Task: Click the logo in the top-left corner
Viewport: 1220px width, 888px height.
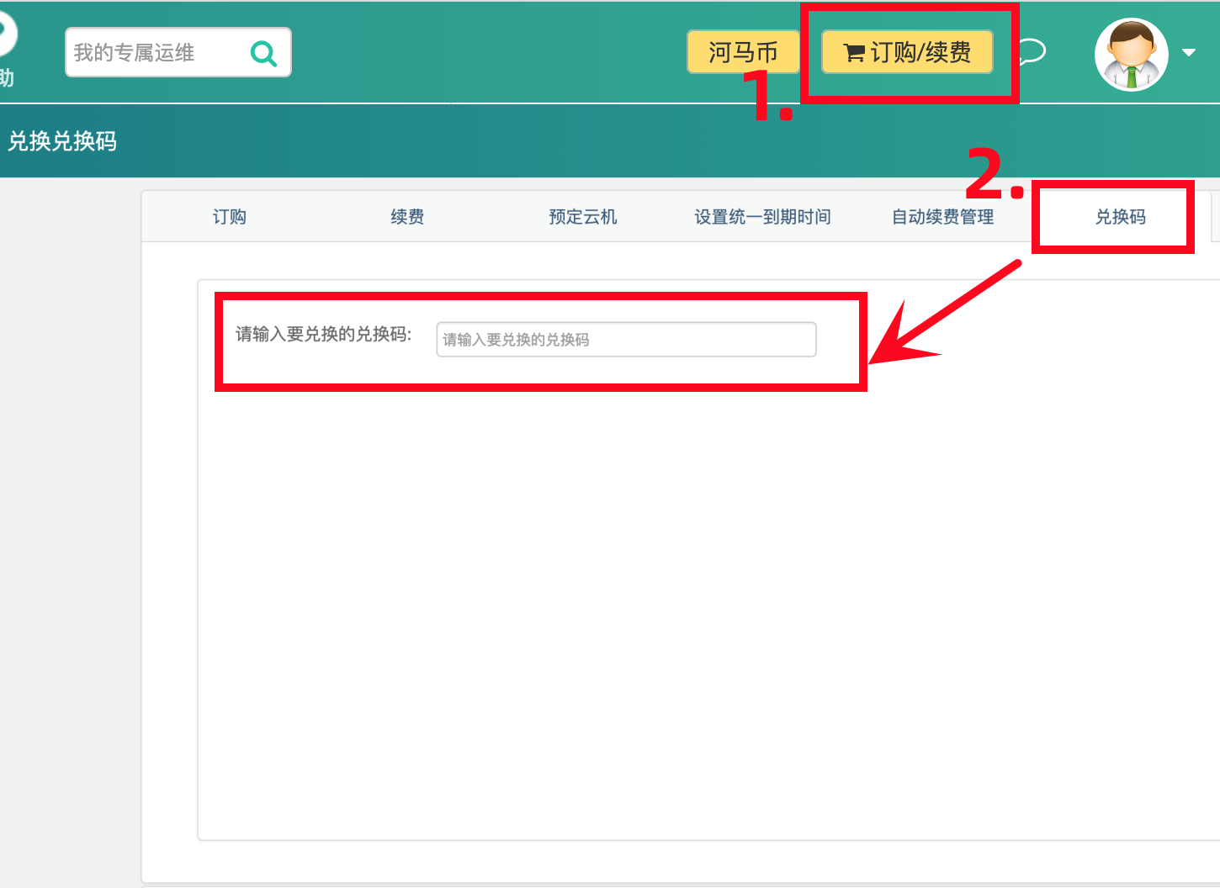Action: (x=7, y=35)
